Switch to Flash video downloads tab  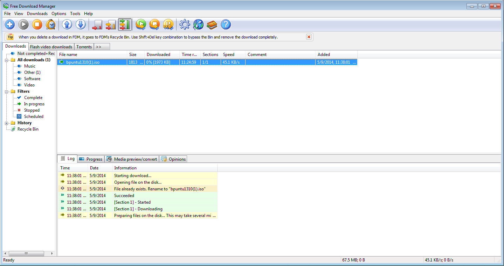click(51, 47)
